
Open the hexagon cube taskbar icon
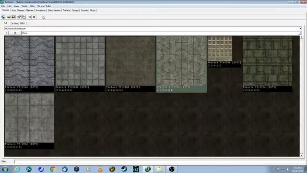coord(76,169)
